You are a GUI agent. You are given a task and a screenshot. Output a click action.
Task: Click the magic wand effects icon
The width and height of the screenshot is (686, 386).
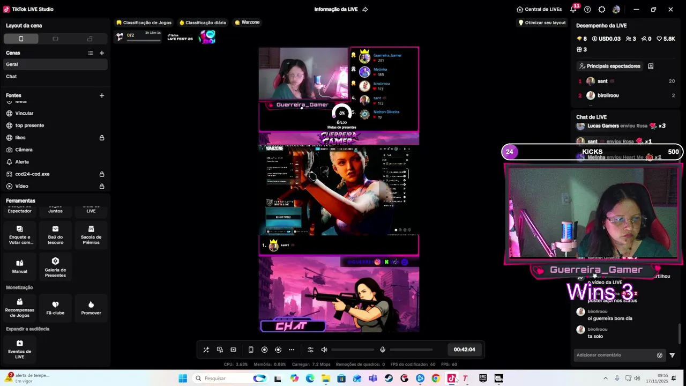[x=206, y=350]
